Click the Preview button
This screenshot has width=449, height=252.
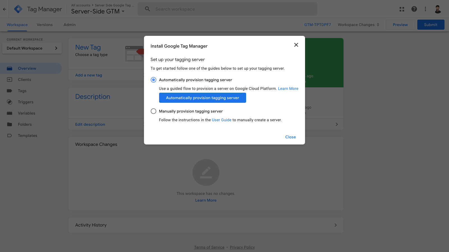tap(400, 25)
